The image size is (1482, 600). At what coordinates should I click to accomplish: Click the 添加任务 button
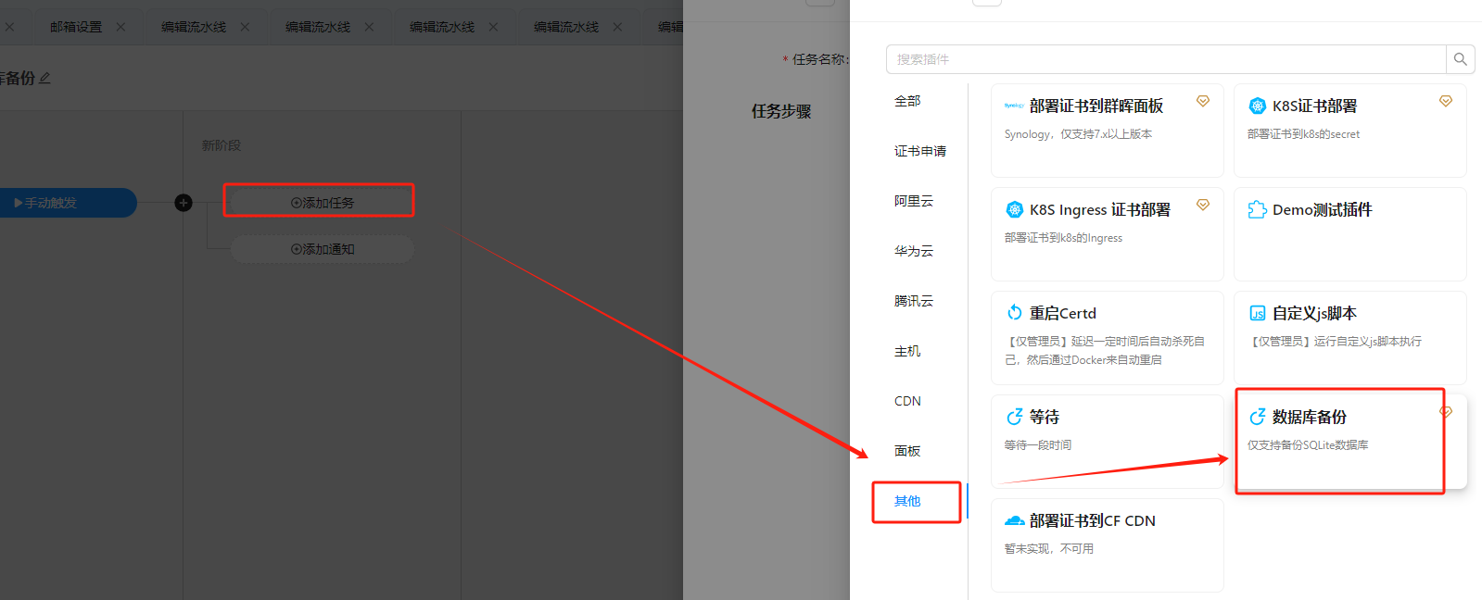pos(322,203)
